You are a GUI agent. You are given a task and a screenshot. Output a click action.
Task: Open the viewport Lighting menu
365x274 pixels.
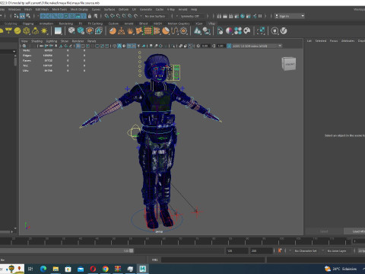click(52, 41)
